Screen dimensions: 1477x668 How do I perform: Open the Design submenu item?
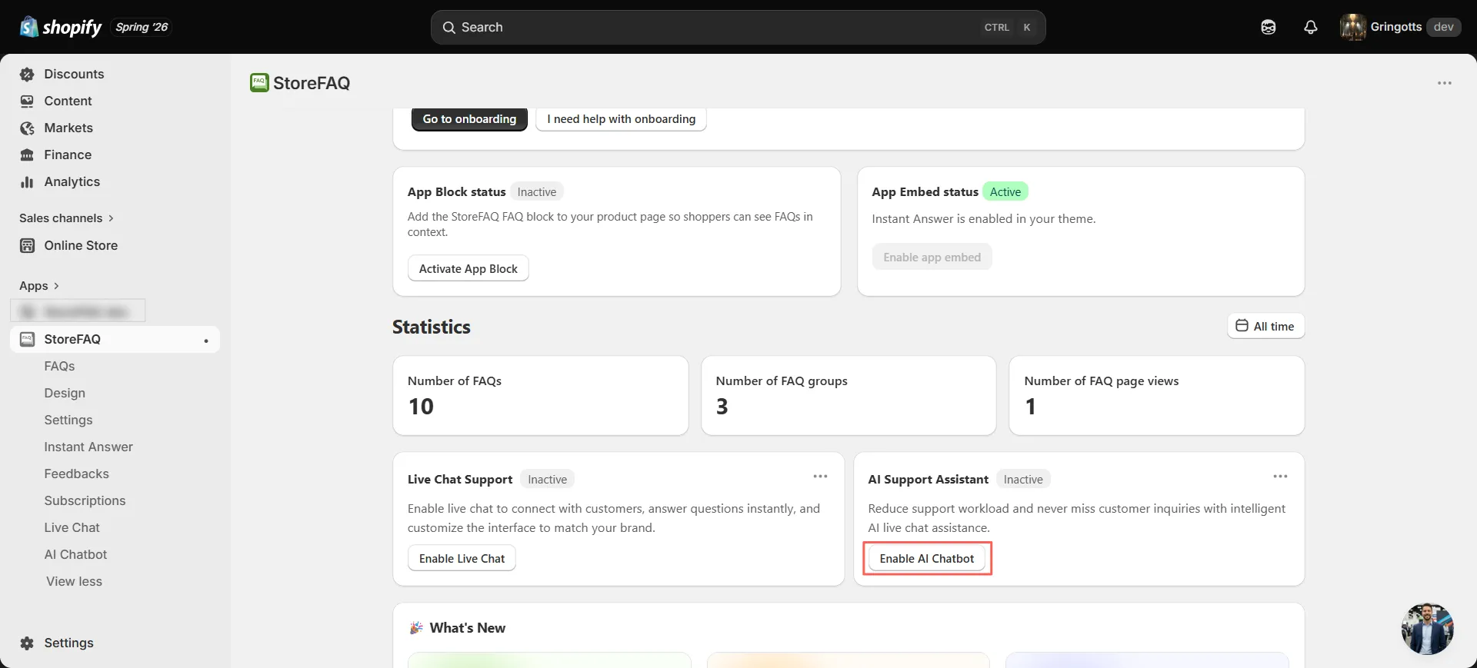coord(65,393)
